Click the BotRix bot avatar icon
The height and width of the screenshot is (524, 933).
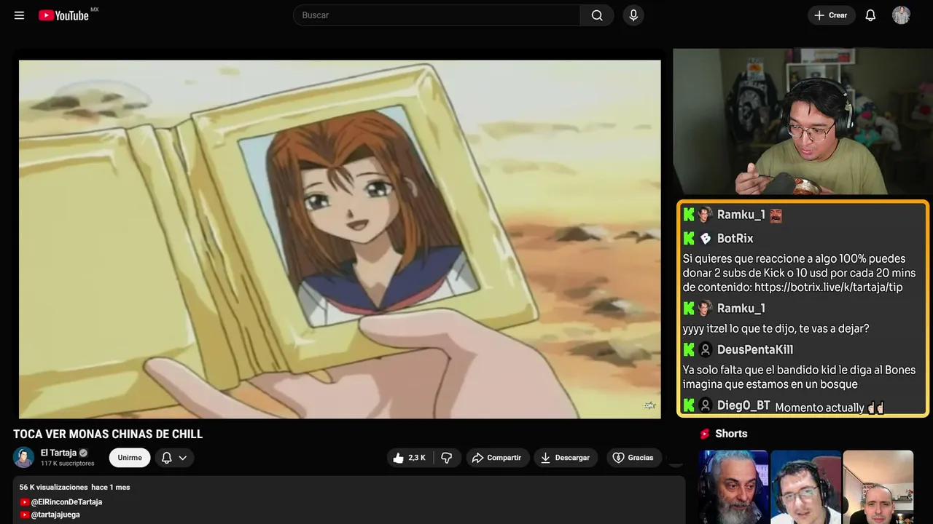[x=705, y=239]
